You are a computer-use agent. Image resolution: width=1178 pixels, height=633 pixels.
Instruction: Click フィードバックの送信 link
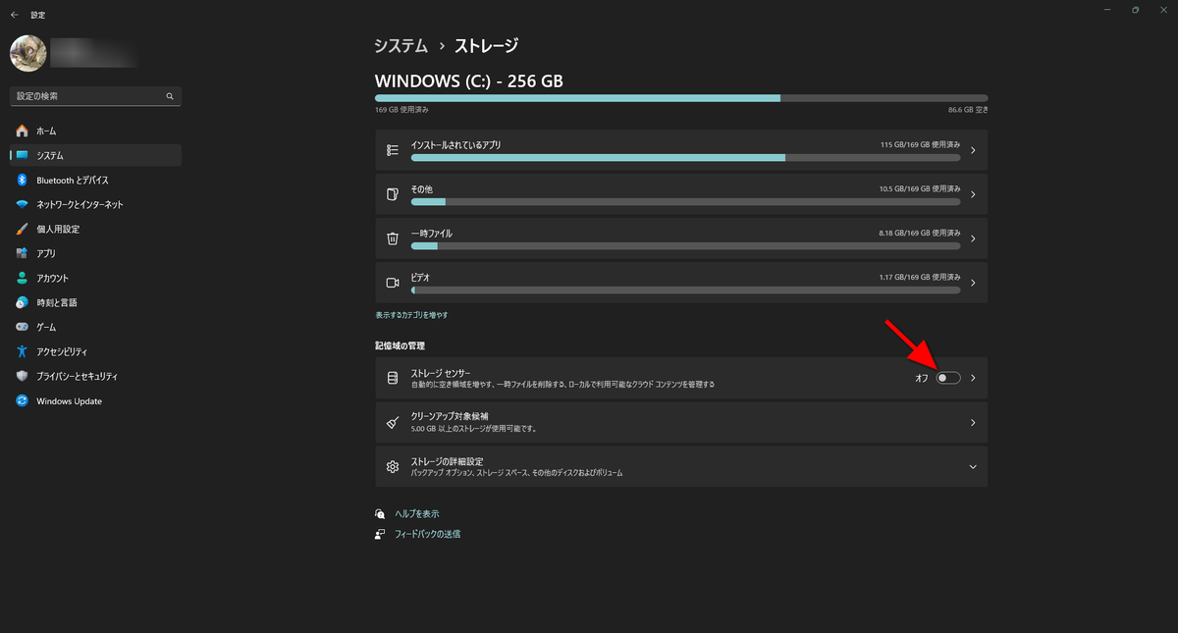[427, 534]
